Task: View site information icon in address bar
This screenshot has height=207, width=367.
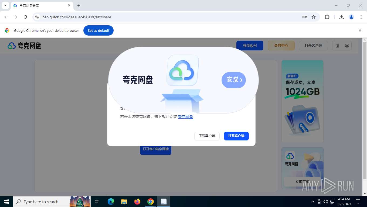Action: tap(37, 17)
